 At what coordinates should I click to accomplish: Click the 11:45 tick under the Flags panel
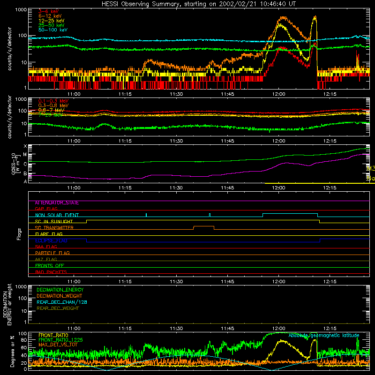227,282
